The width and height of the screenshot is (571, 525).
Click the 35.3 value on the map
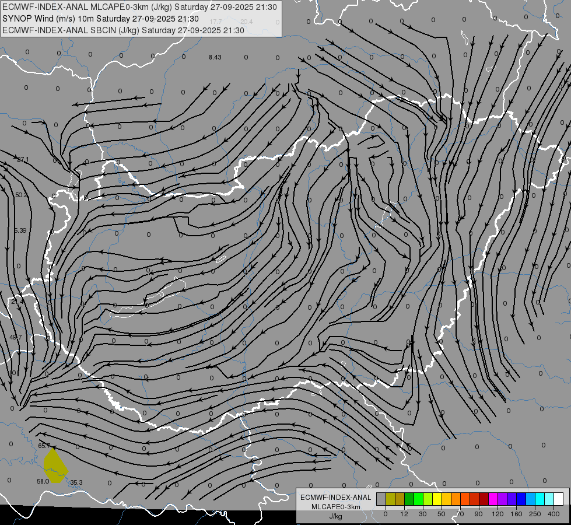[76, 482]
